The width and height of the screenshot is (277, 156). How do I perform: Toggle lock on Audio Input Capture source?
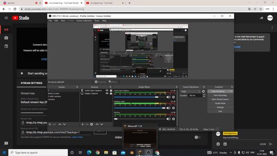111,91
